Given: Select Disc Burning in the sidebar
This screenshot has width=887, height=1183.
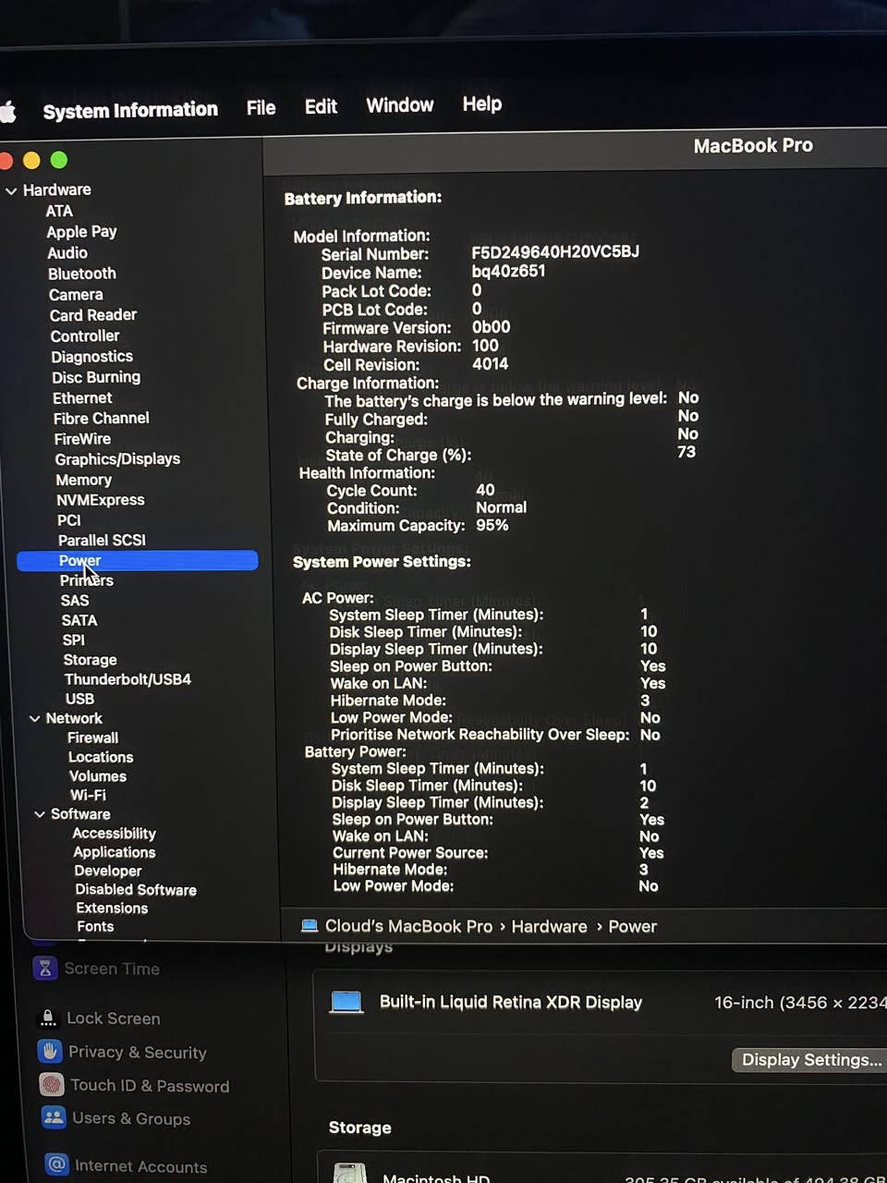Looking at the screenshot, I should coord(96,377).
